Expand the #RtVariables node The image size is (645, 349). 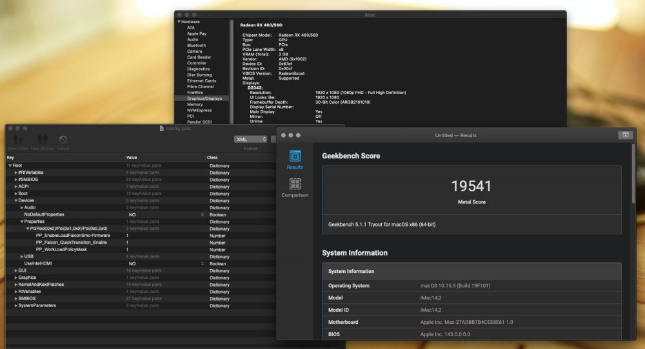pos(15,173)
